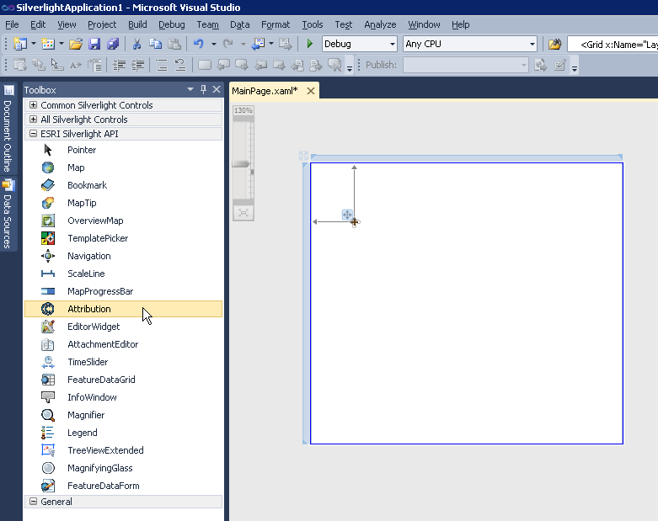Close the Toolbox panel
The height and width of the screenshot is (521, 658).
click(217, 89)
